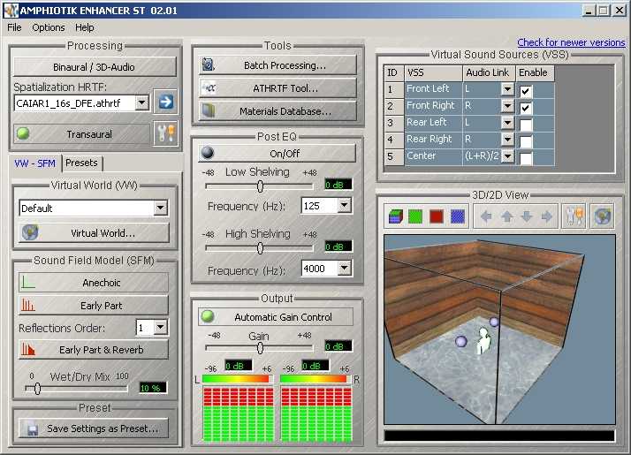This screenshot has height=455, width=631.
Task: Open Materials Database
Action: point(277,111)
